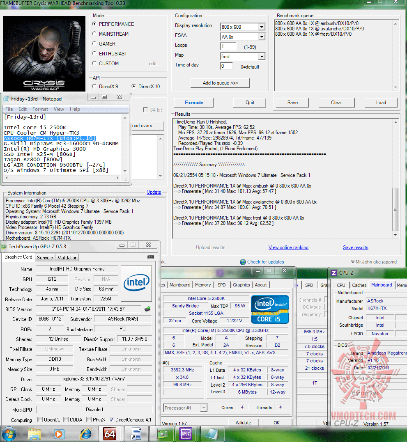This screenshot has width=407, height=442.
Task: Enable the OpenCL checkbox in GPU-Z
Action: (x=40, y=420)
